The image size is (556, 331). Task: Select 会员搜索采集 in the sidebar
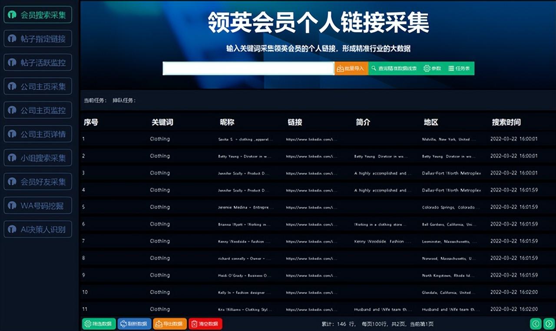[37, 14]
